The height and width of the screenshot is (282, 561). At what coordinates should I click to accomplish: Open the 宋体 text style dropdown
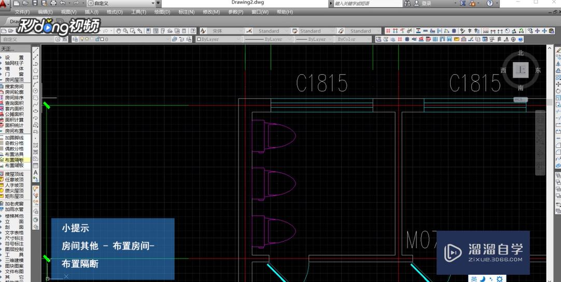tap(225, 31)
